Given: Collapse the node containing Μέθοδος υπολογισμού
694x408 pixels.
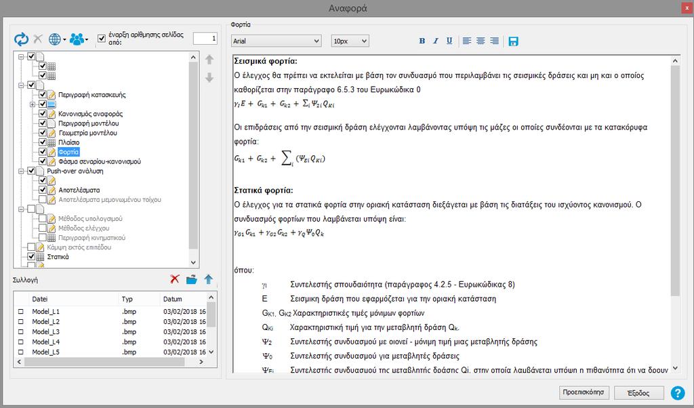Looking at the screenshot, I should coord(21,209).
